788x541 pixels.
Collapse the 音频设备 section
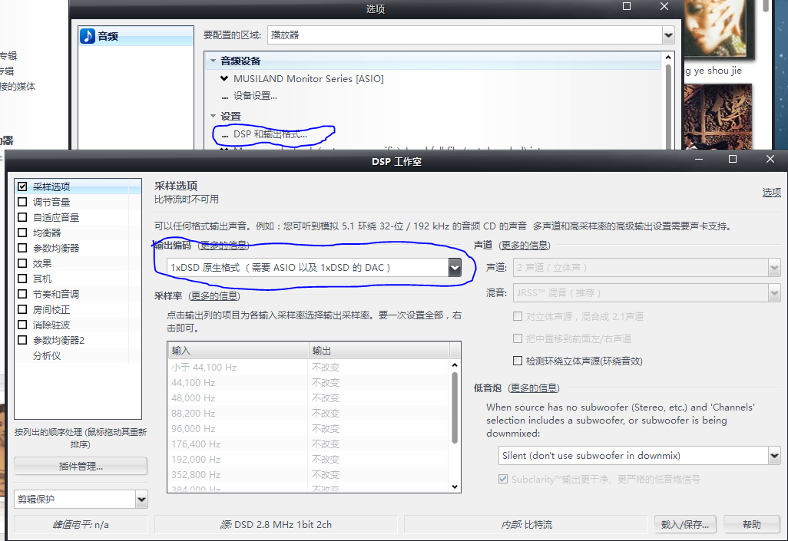(213, 61)
